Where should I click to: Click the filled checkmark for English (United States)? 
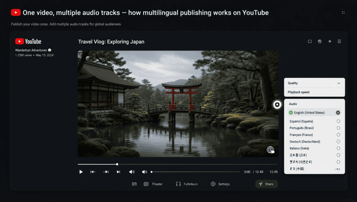point(338,113)
